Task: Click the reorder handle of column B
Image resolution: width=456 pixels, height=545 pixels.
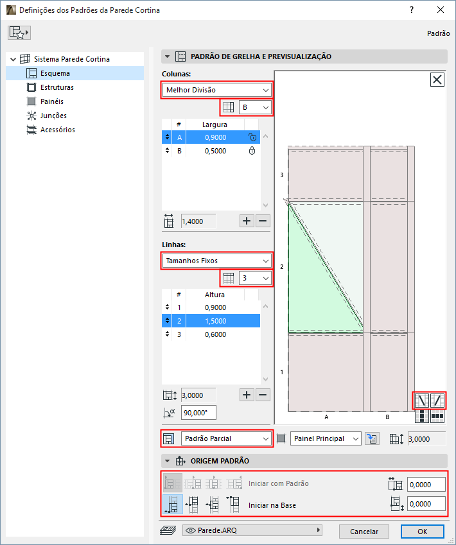Action: [x=167, y=151]
